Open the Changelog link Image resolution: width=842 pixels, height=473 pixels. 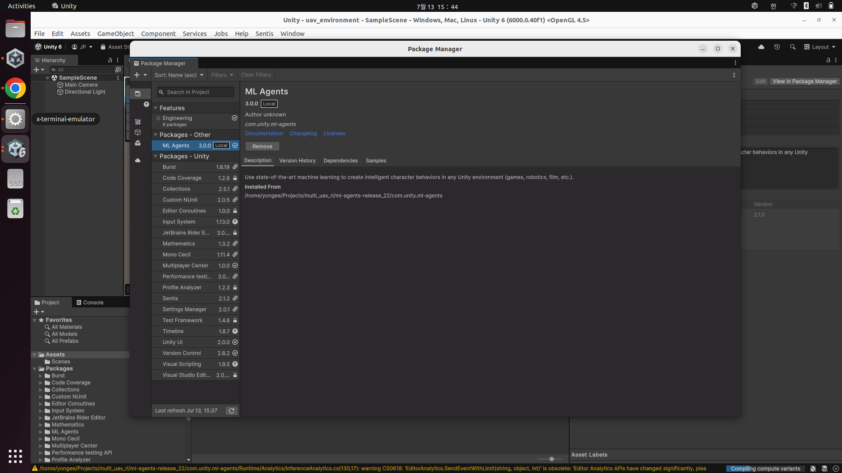(303, 134)
